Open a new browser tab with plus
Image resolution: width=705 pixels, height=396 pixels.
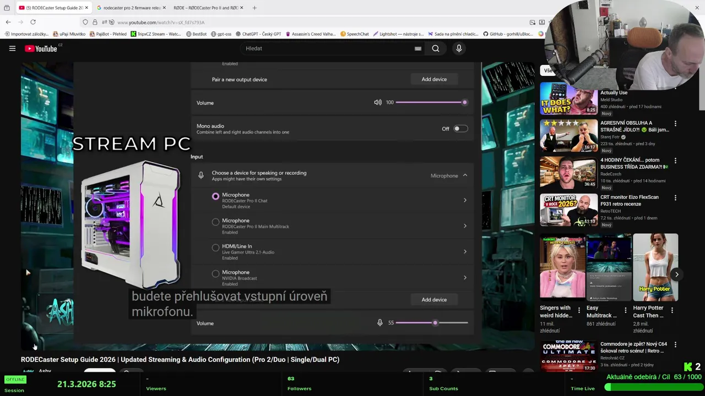click(254, 8)
